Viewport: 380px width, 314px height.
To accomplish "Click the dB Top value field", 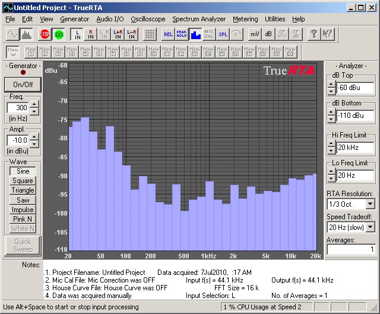I will point(355,88).
